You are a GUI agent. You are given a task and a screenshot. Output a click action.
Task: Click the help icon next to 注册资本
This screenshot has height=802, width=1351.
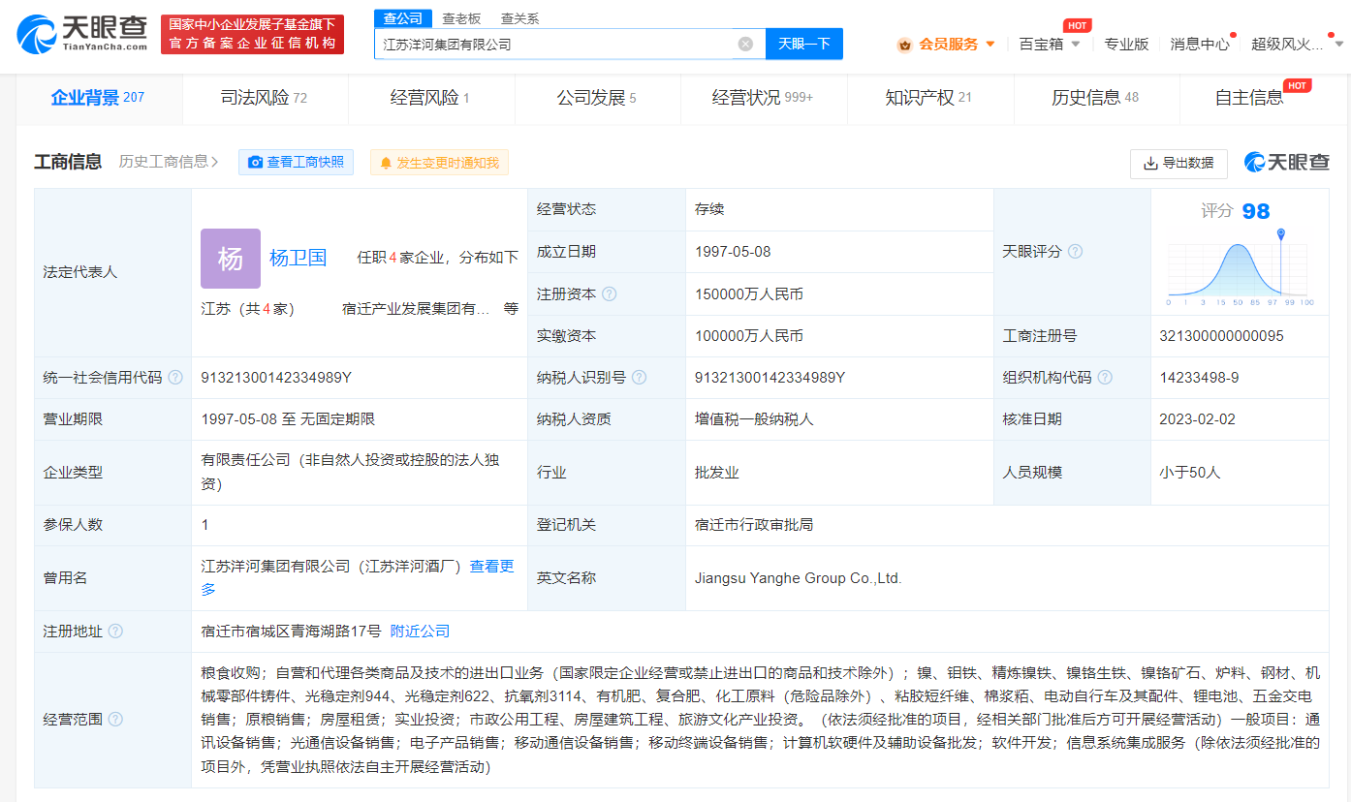coord(610,293)
